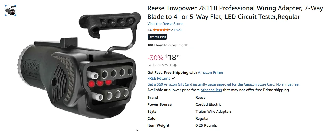Click the -30% discount label
This screenshot has width=334, height=131.
point(155,58)
